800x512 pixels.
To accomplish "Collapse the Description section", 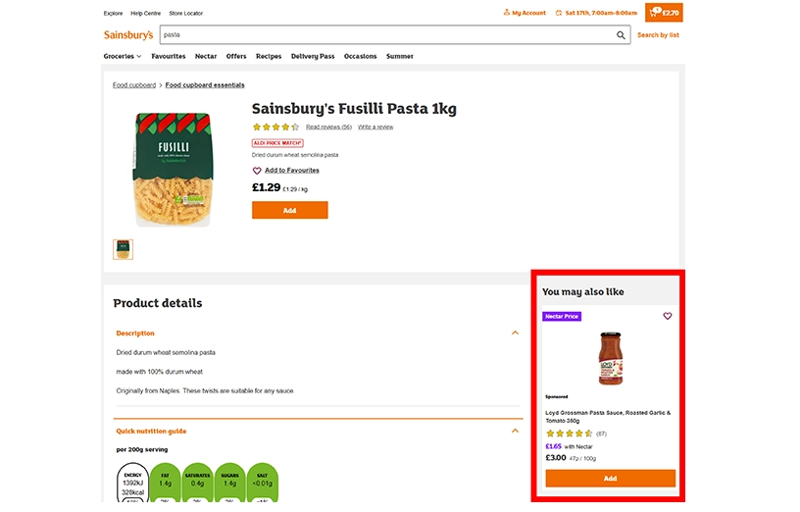I will [x=515, y=333].
